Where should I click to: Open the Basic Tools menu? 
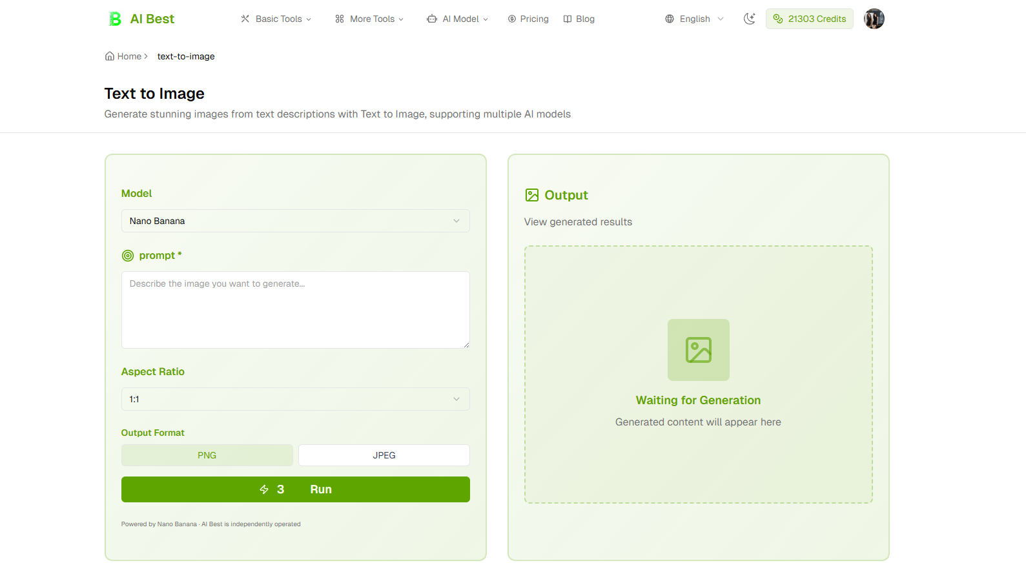[x=276, y=19]
